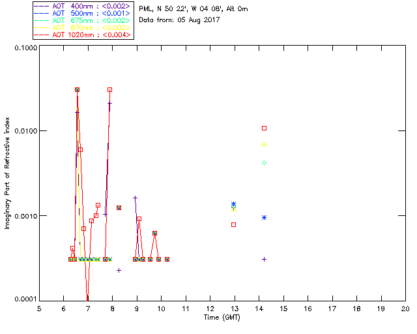Click the x-axis tick label 11
Viewport: 417px width, 334px height.
(x=186, y=309)
